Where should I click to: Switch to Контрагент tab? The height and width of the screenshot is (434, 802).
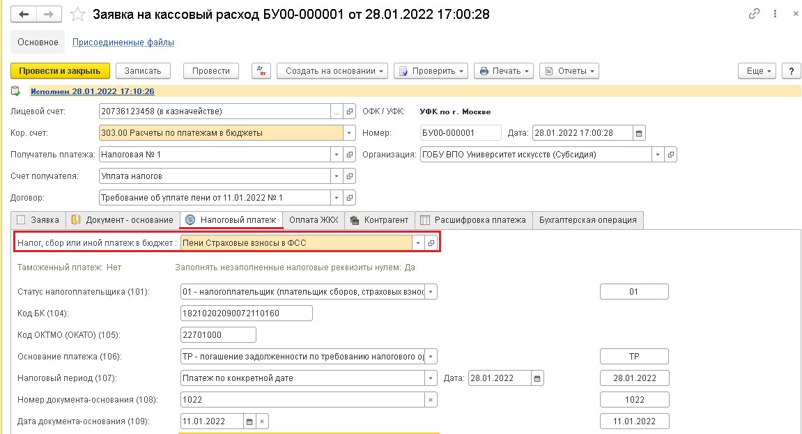click(x=380, y=220)
